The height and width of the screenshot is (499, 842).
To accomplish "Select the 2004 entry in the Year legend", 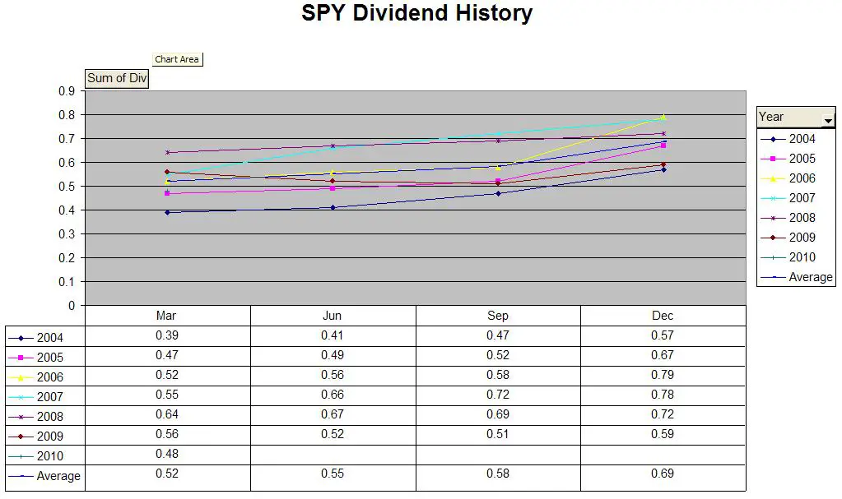I will (x=788, y=139).
